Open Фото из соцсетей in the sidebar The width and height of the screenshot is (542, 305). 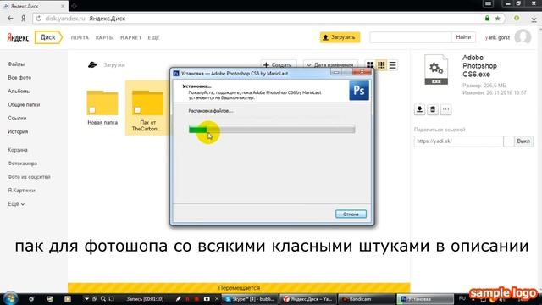(29, 177)
